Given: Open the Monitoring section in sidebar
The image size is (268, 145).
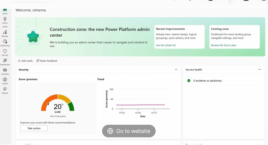Looking at the screenshot, I should [x=5, y=43].
